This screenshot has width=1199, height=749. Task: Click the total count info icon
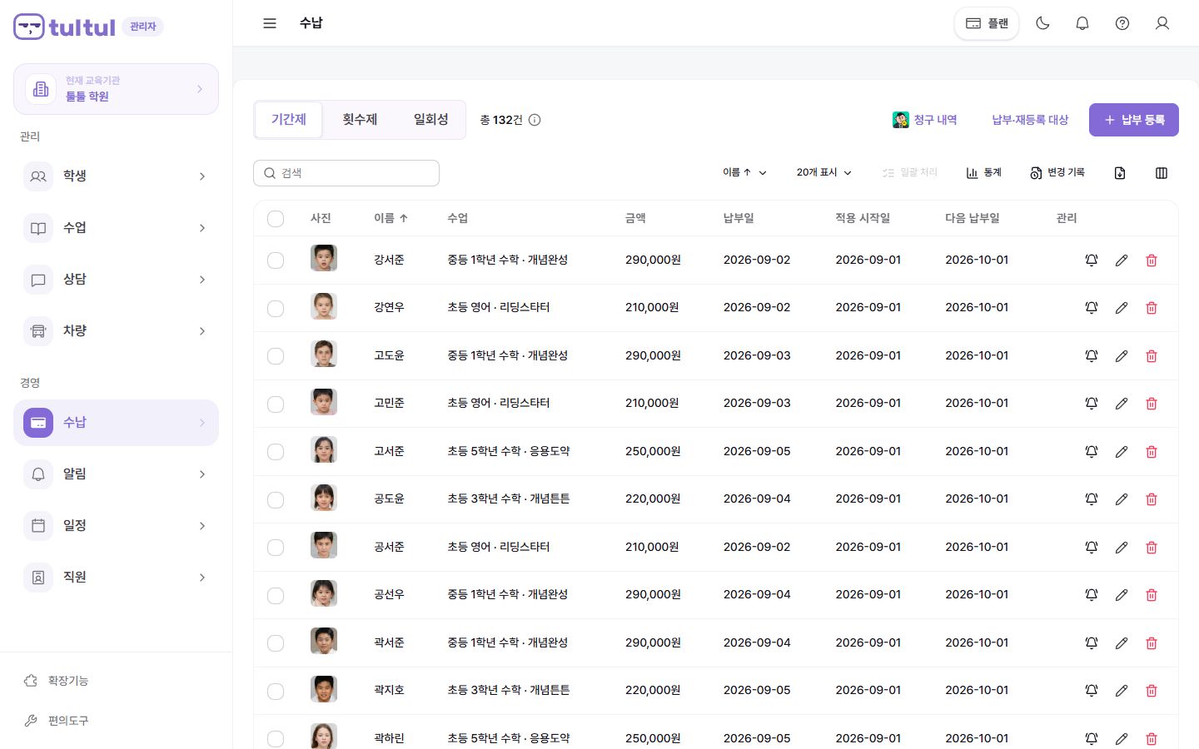pos(535,120)
